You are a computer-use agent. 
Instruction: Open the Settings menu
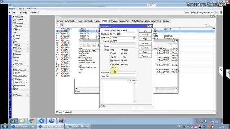tap(21, 9)
